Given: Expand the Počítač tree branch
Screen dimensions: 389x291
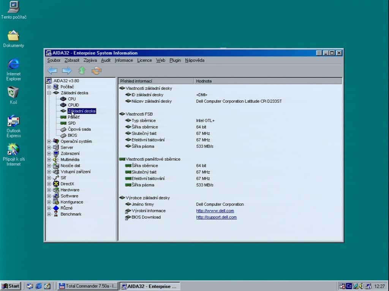Looking at the screenshot, I should 49,87.
